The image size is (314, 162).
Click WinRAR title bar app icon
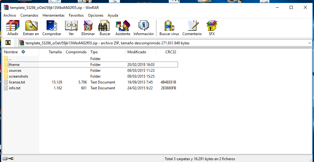point(6,8)
